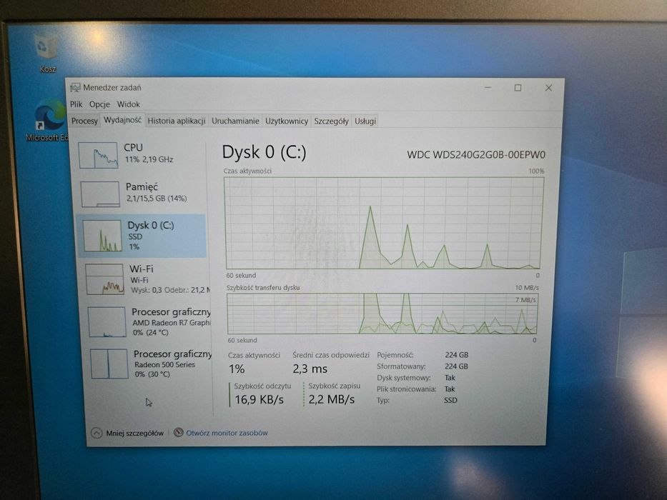Click the disk model 'WDC WDS240G2G0B-00EPW0' text

[476, 155]
